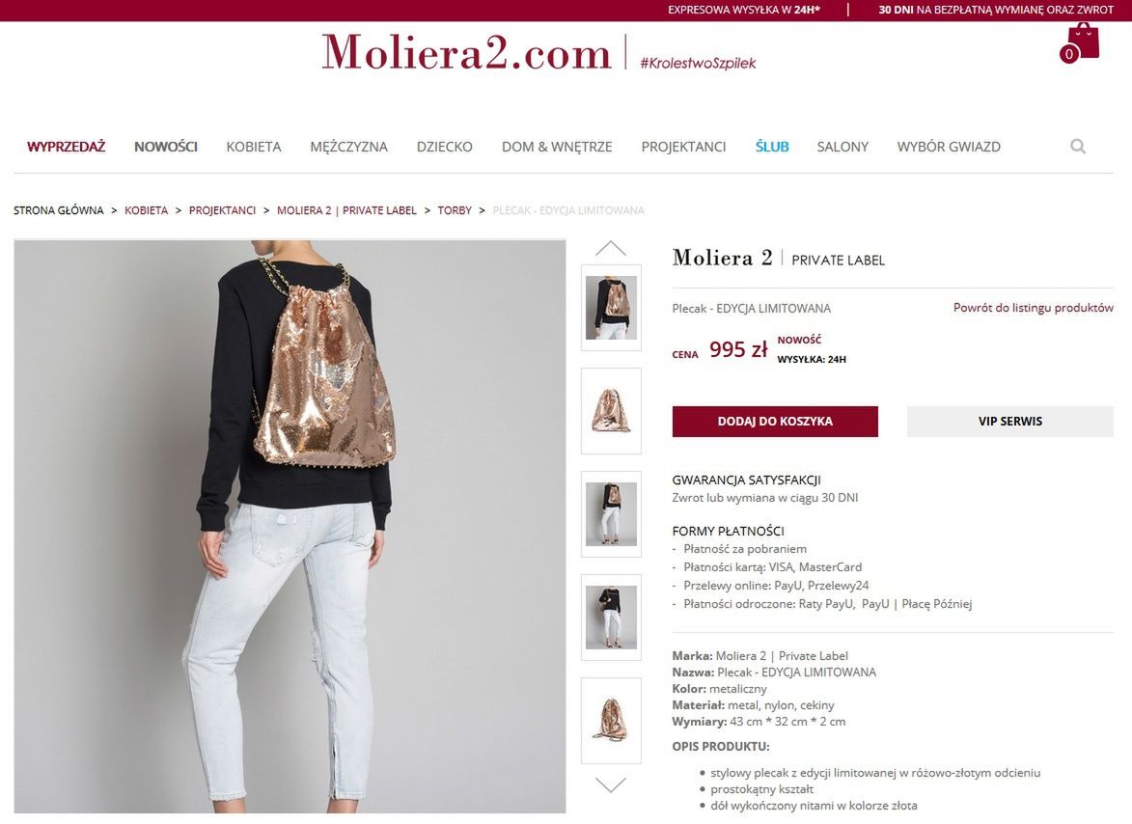This screenshot has height=824, width=1132.
Task: Click Powrót do listingu produktów link
Action: click(1034, 308)
